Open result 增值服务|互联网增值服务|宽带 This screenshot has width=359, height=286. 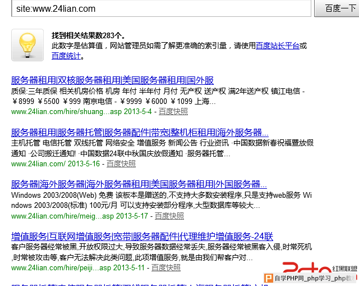click(142, 236)
